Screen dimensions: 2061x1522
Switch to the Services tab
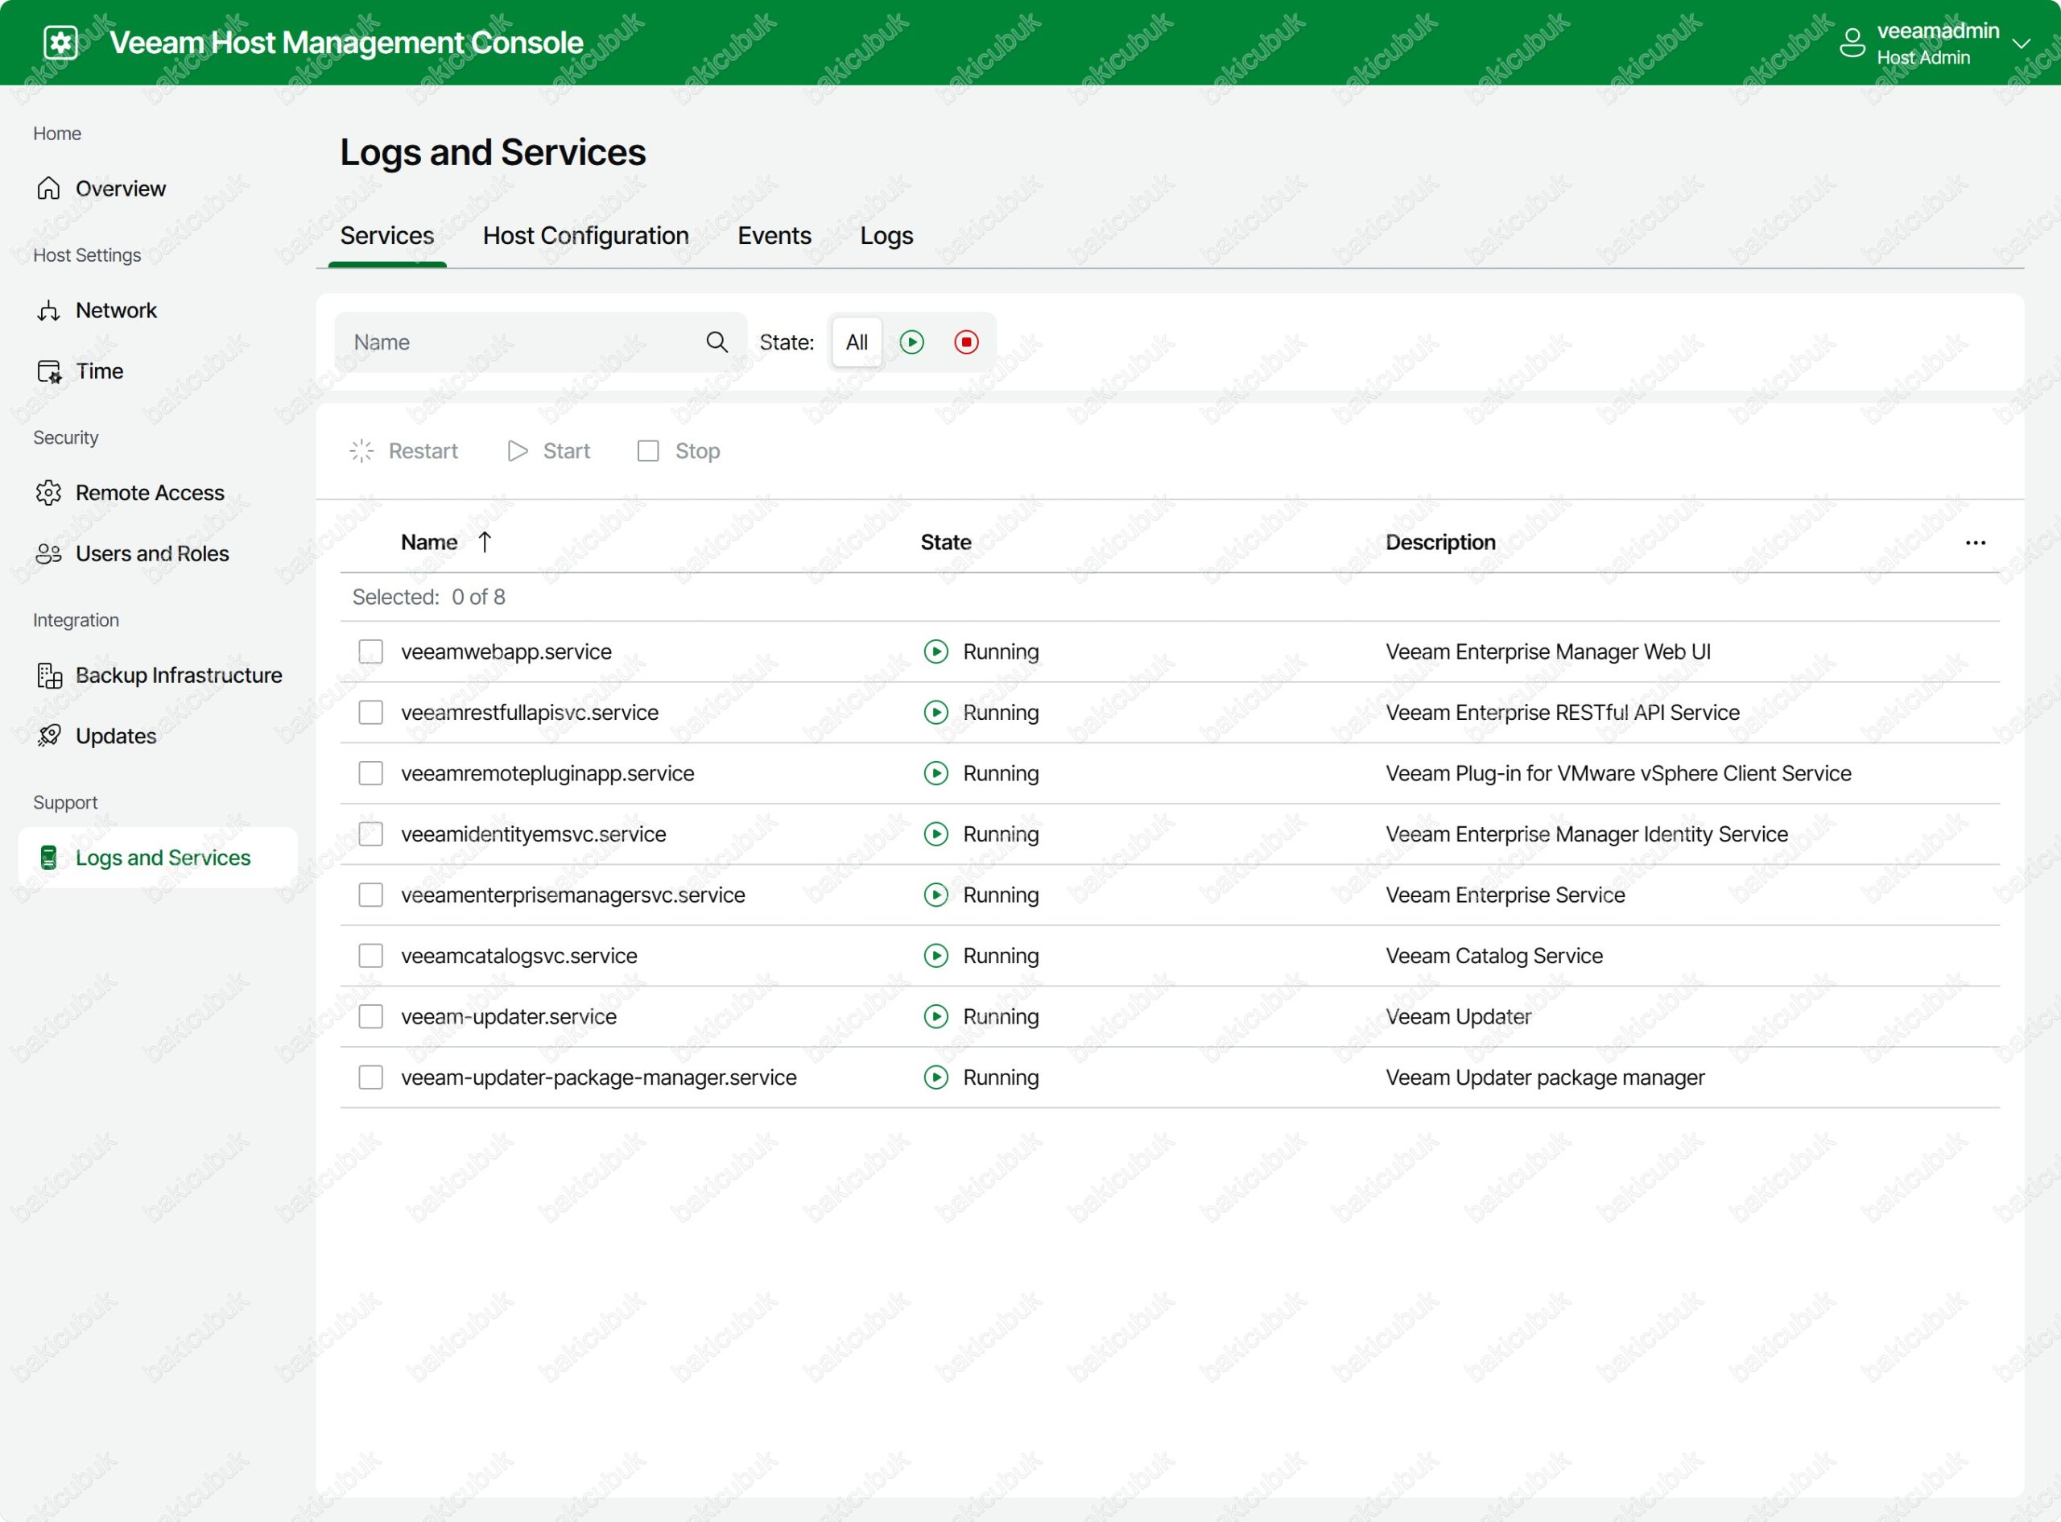tap(386, 236)
